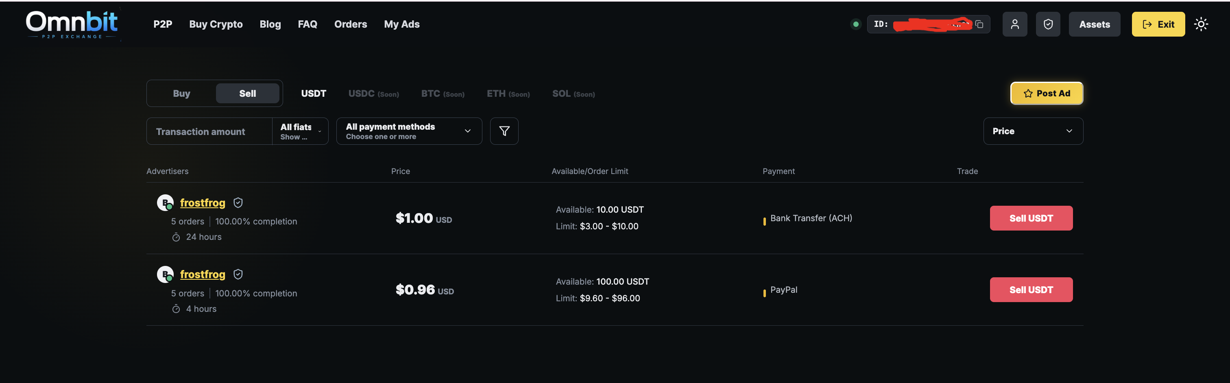
Task: Click the $0.96 USD price
Action: coord(425,290)
